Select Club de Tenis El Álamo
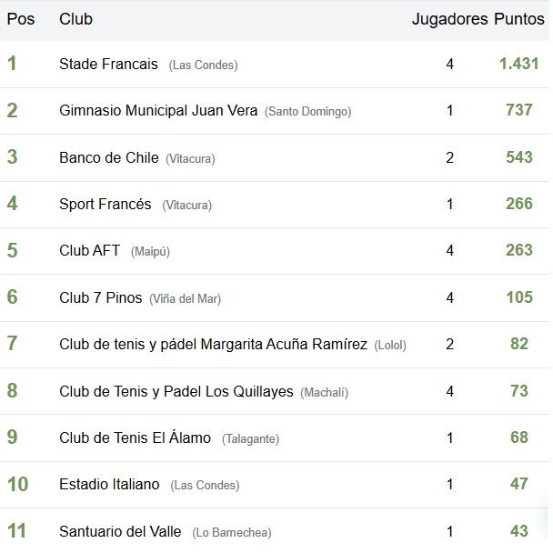The height and width of the screenshot is (553, 553). coord(135,437)
